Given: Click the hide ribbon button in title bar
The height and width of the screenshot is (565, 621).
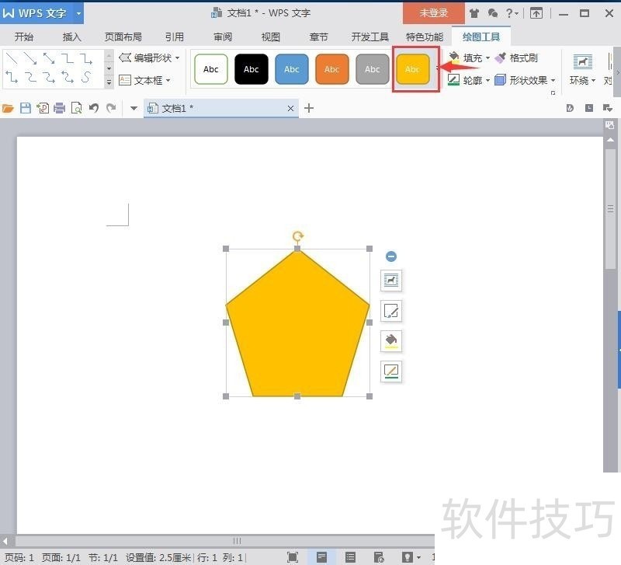Looking at the screenshot, I should pos(536,13).
